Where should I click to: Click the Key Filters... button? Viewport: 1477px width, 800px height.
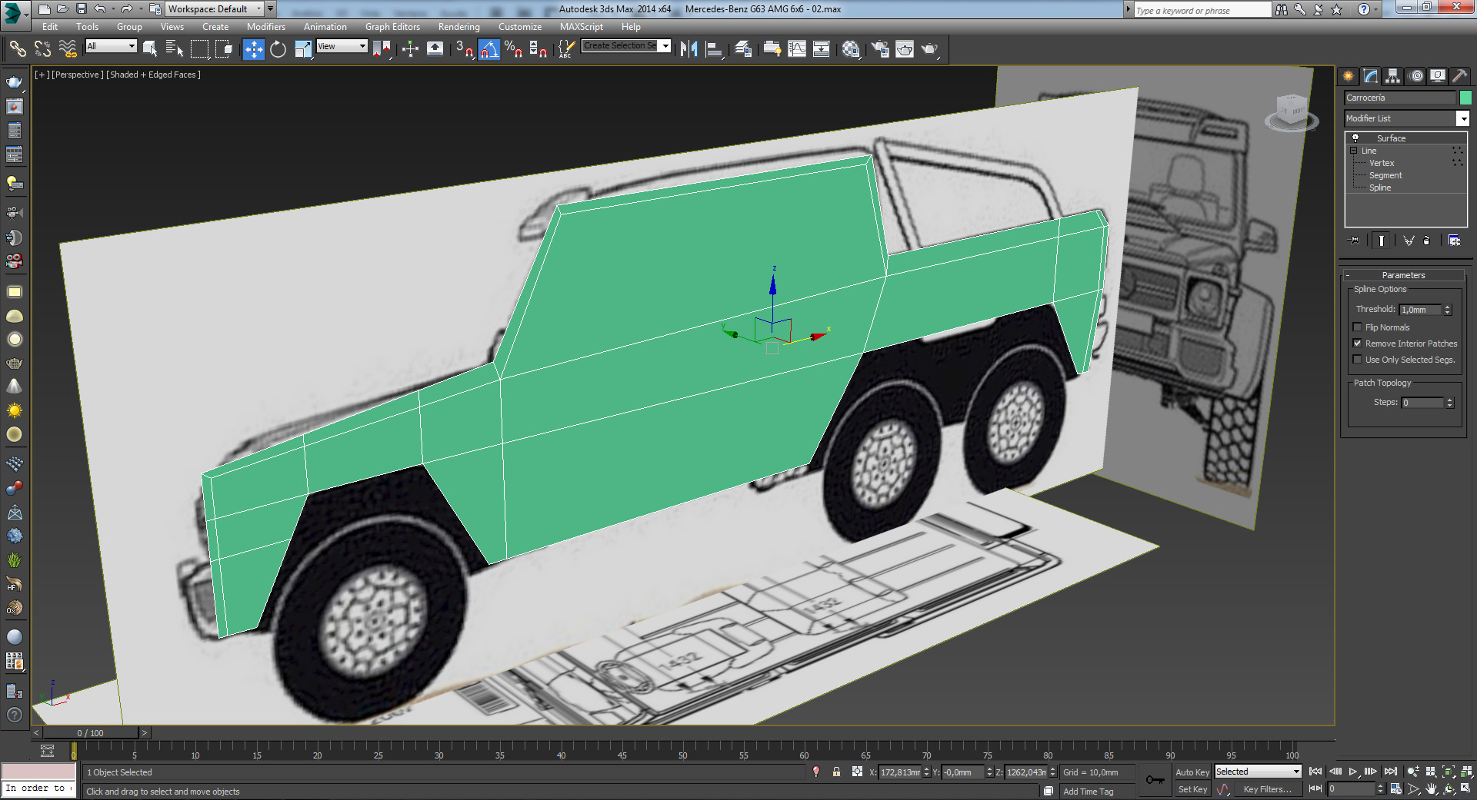(x=1267, y=789)
